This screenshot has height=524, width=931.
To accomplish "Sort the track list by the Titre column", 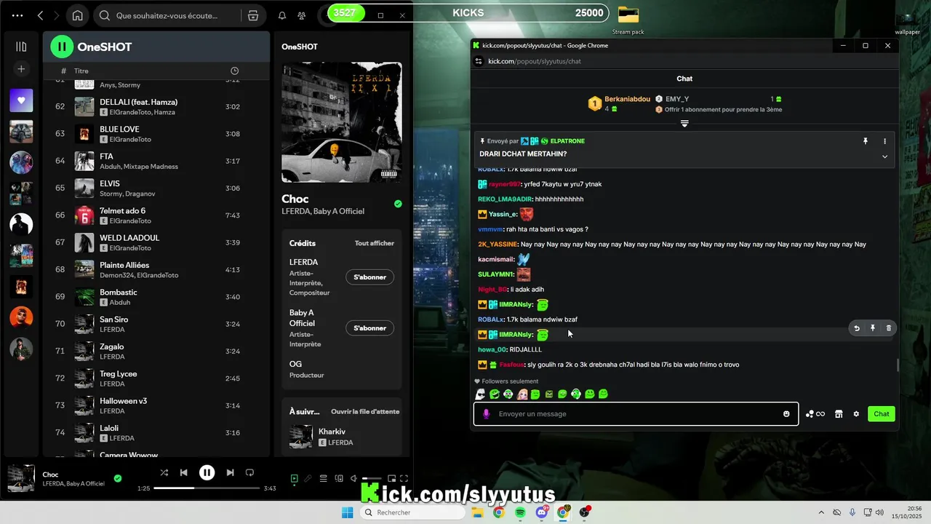I will click(x=81, y=71).
